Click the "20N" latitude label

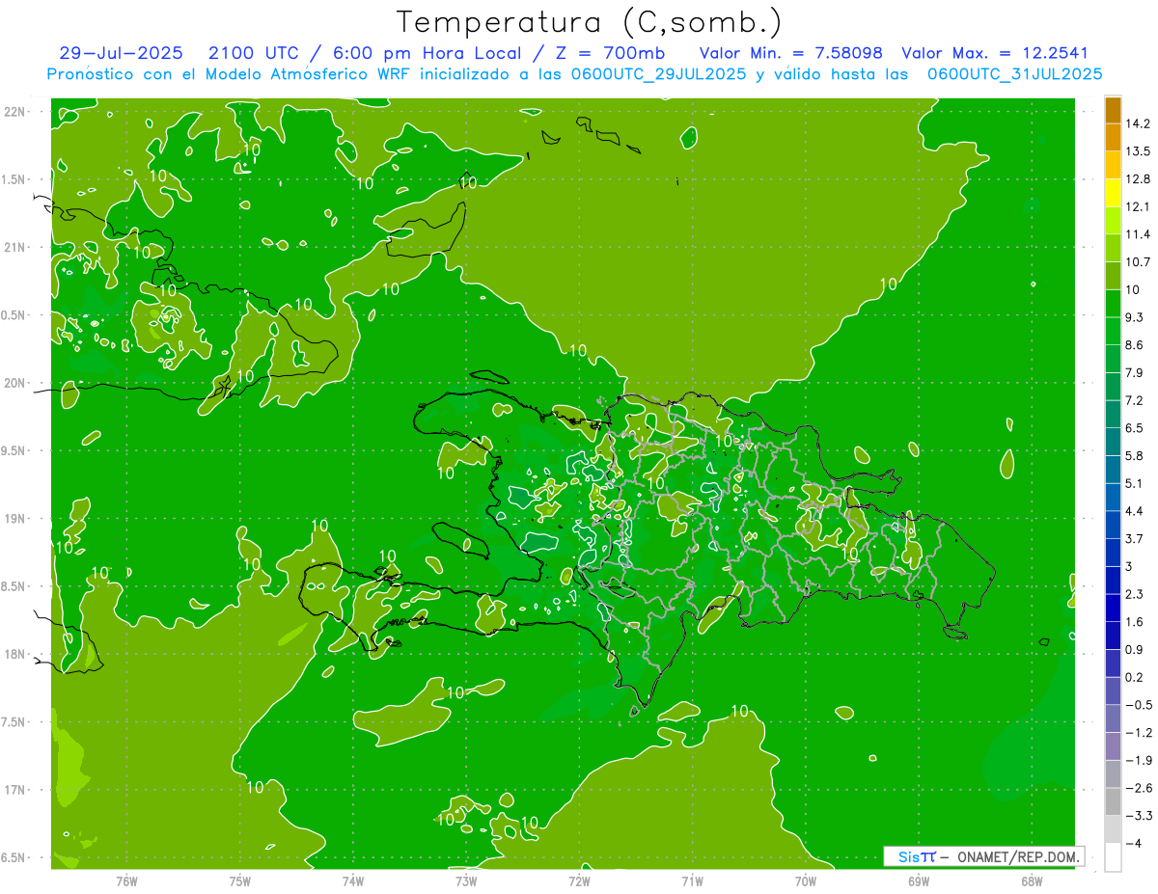14,383
